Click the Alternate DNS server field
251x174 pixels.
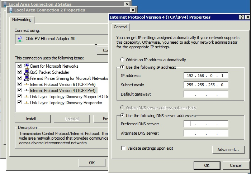pyautogui.click(x=206, y=133)
